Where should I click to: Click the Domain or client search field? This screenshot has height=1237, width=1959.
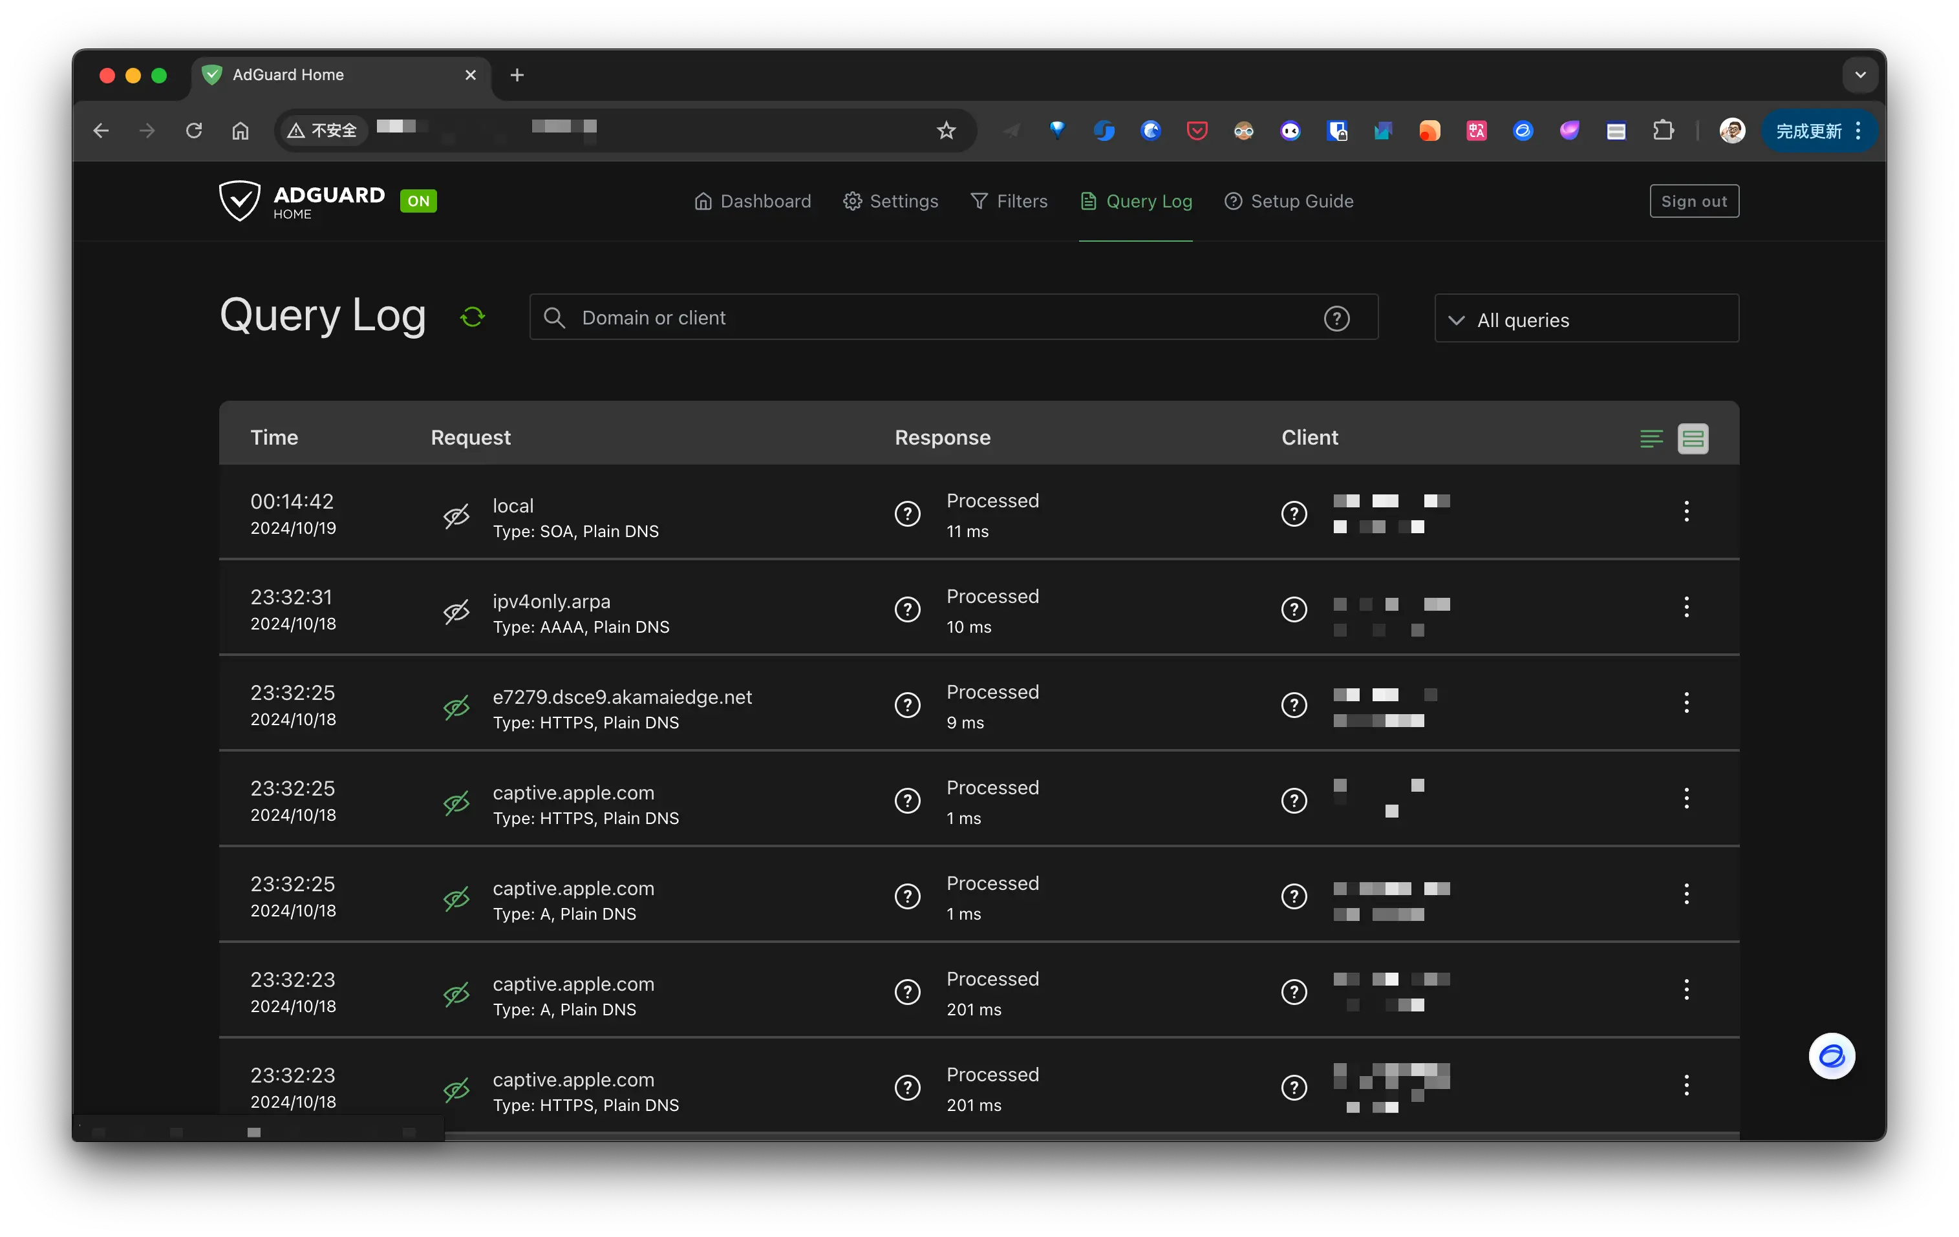pyautogui.click(x=936, y=318)
